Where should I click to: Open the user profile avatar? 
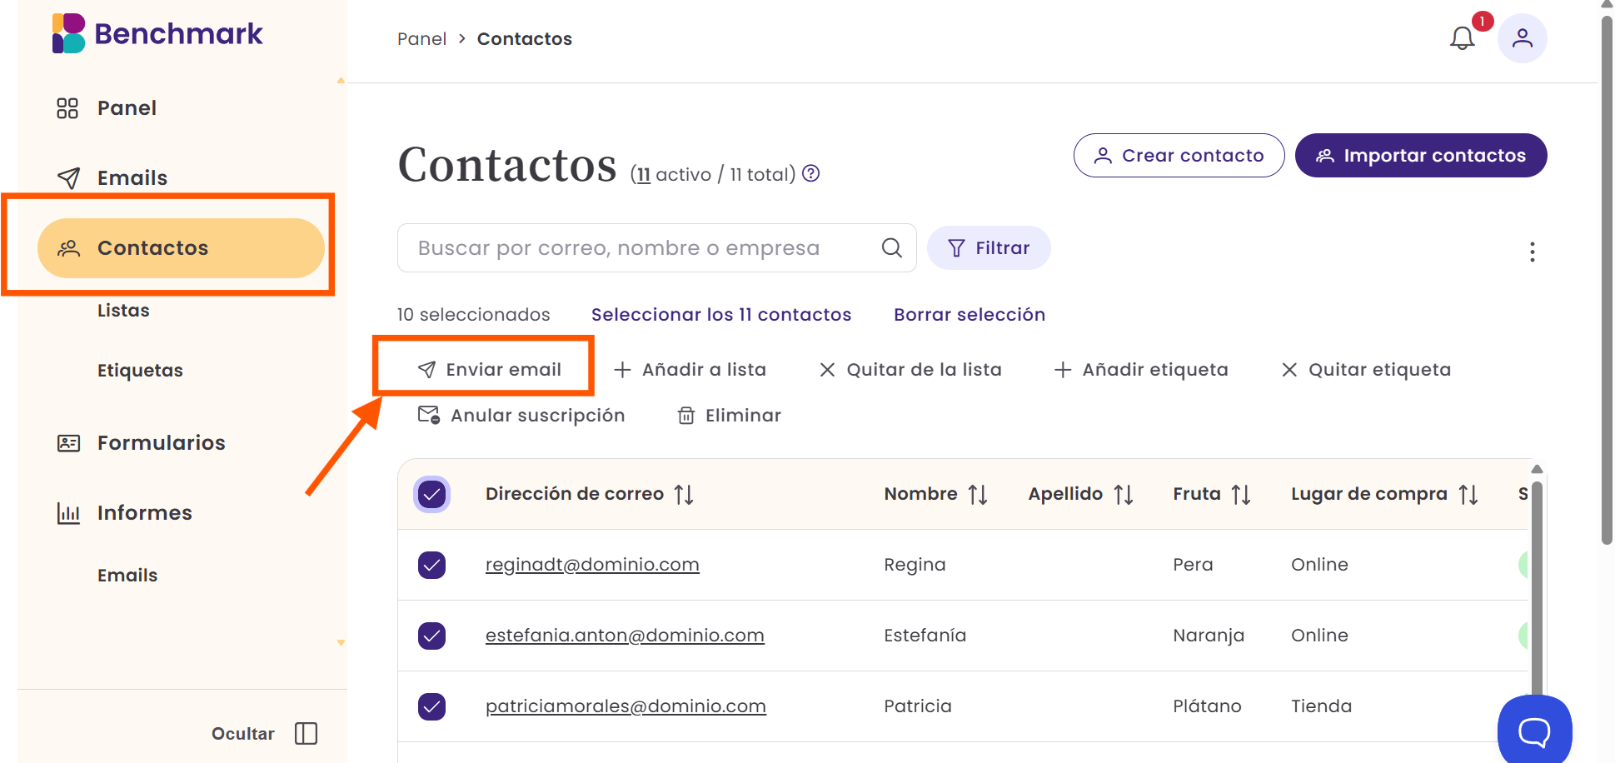tap(1522, 38)
